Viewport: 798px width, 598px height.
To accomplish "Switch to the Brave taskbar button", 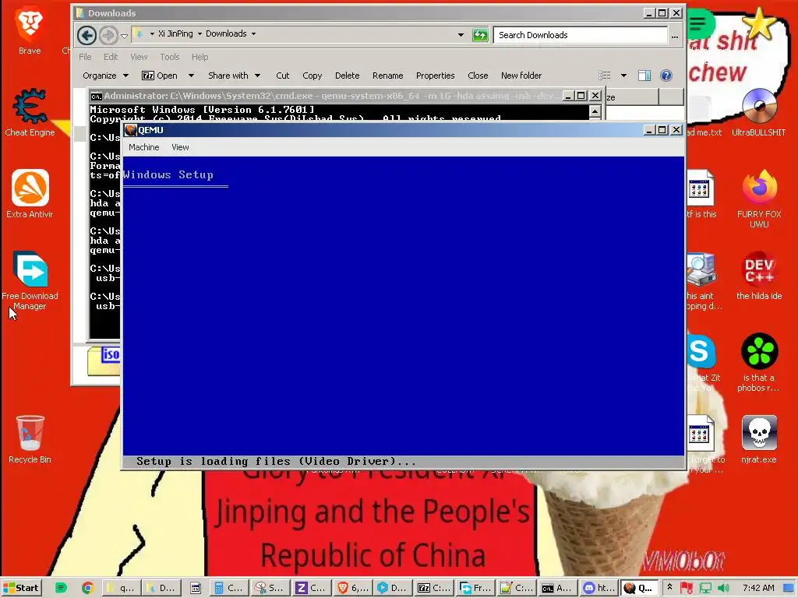I will pos(353,588).
